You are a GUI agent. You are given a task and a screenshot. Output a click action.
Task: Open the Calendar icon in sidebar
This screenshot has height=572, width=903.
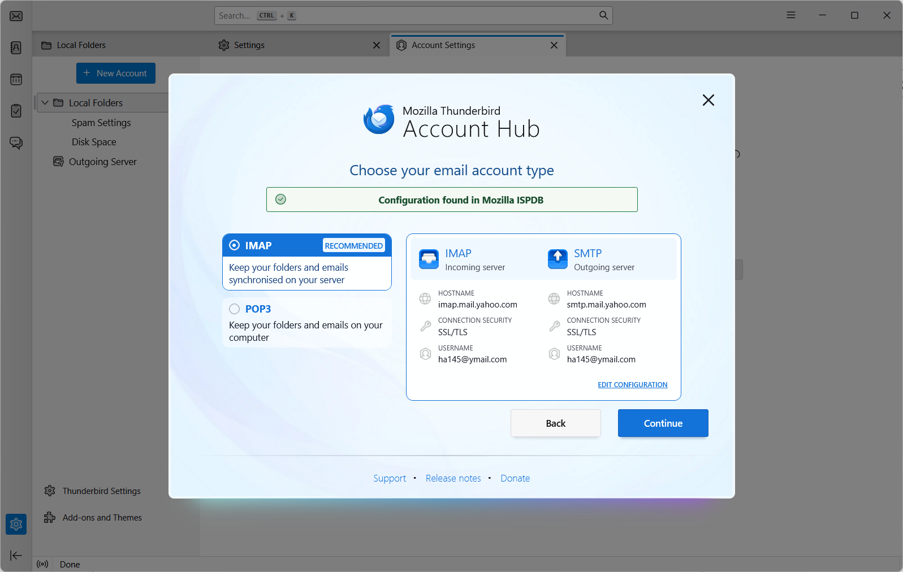click(16, 79)
